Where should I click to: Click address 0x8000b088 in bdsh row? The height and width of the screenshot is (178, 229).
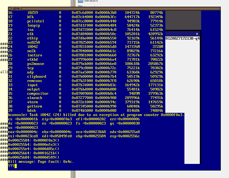(106, 110)
